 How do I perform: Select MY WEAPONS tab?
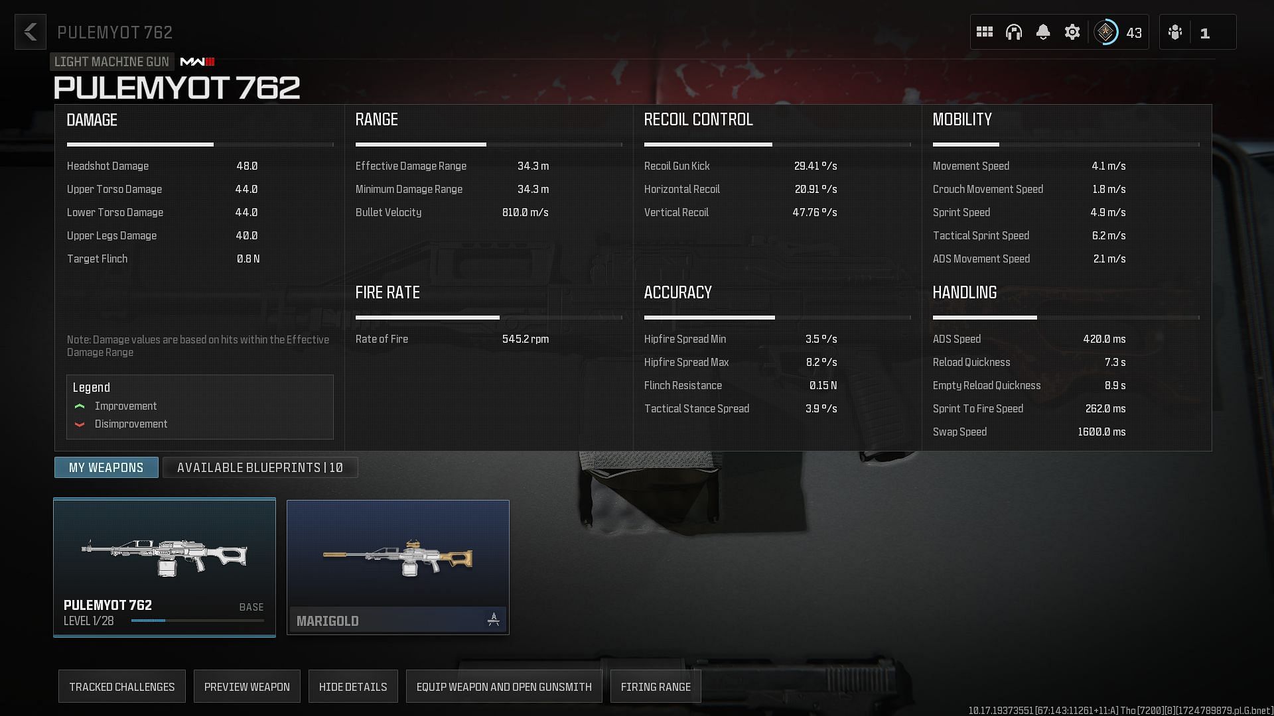point(106,467)
